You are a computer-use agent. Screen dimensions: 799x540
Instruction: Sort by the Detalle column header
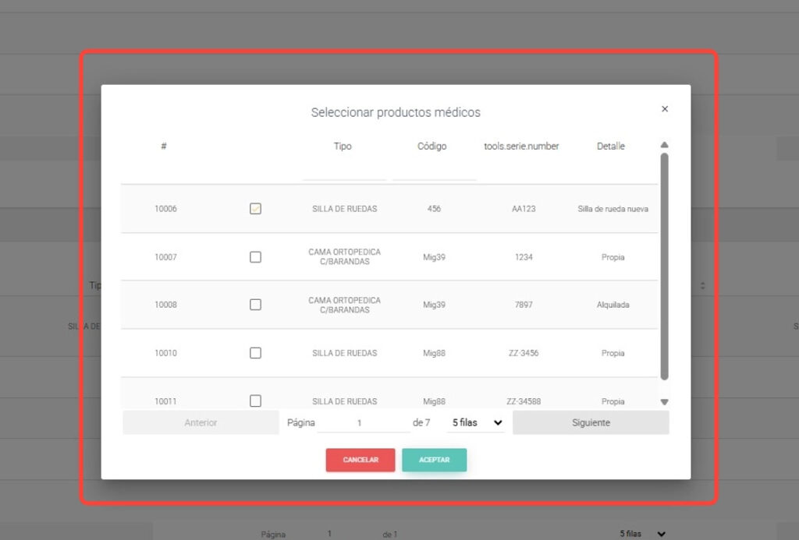610,146
